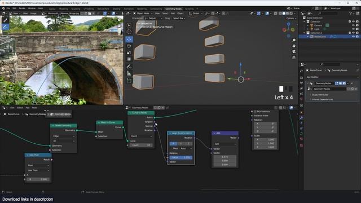The width and height of the screenshot is (361, 203).
Task: Click the red X axis on the navigation gizmo
Action: click(284, 30)
